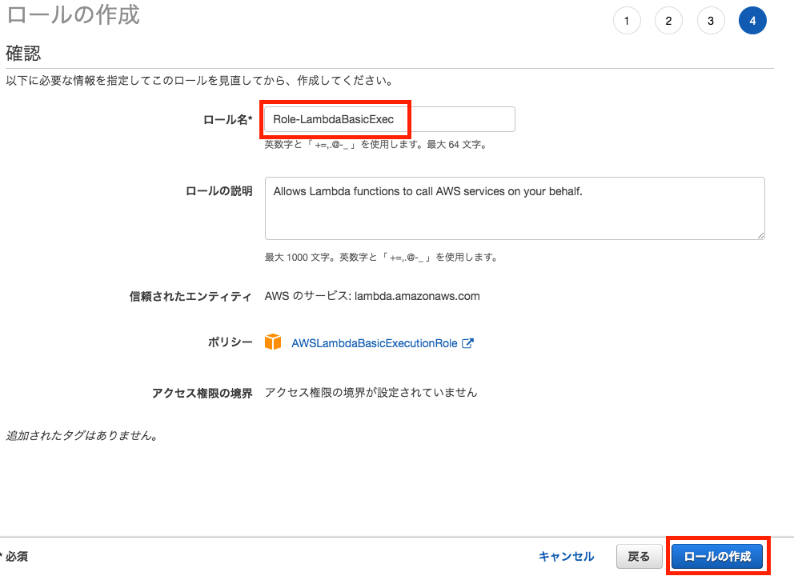Click the textarea resize handle corner
The width and height of the screenshot is (794, 576).
point(759,234)
